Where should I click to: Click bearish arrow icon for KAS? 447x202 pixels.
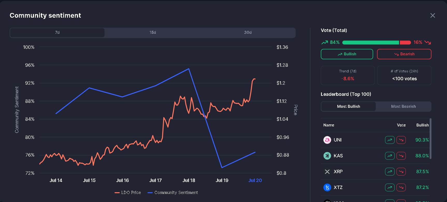click(x=401, y=156)
